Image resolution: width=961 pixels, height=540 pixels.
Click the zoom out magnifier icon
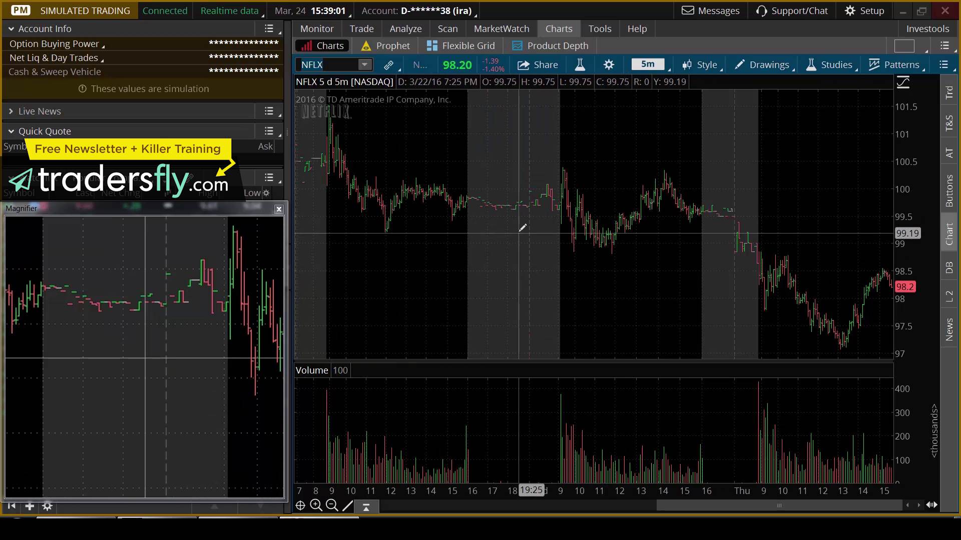(x=332, y=505)
